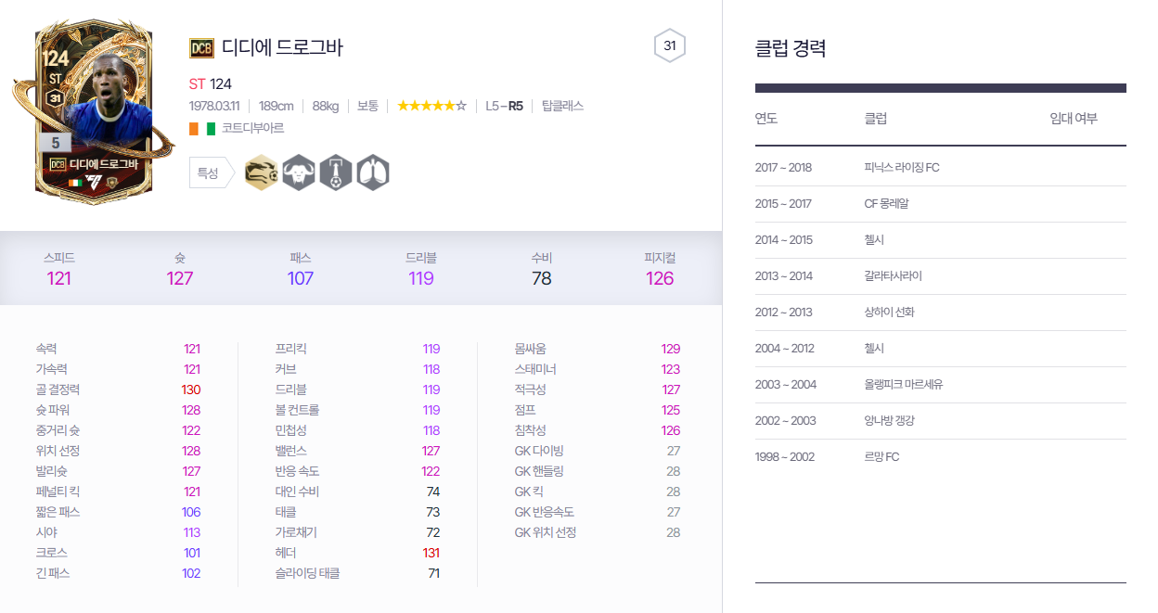Click the GK 다이빙 stat label
1158x613 pixels.
pos(539,451)
